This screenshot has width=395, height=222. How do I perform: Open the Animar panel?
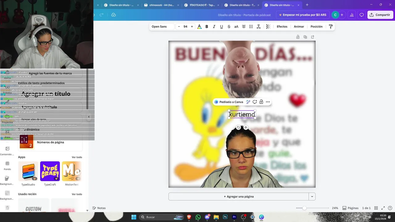299,27
